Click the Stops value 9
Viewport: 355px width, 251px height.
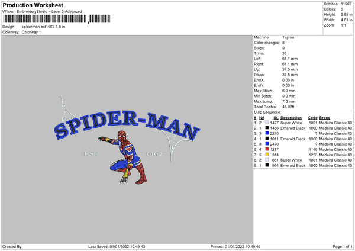[x=283, y=48]
